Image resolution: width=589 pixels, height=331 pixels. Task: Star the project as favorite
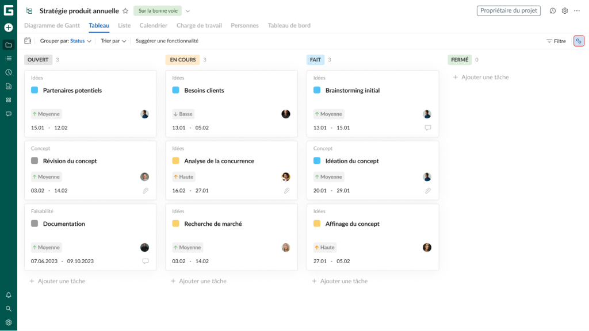125,11
